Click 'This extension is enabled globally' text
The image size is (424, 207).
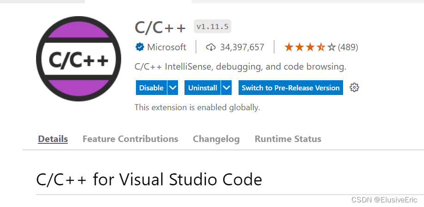tap(197, 107)
